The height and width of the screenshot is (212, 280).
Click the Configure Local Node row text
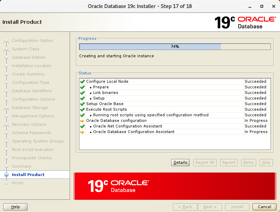tap(107, 81)
